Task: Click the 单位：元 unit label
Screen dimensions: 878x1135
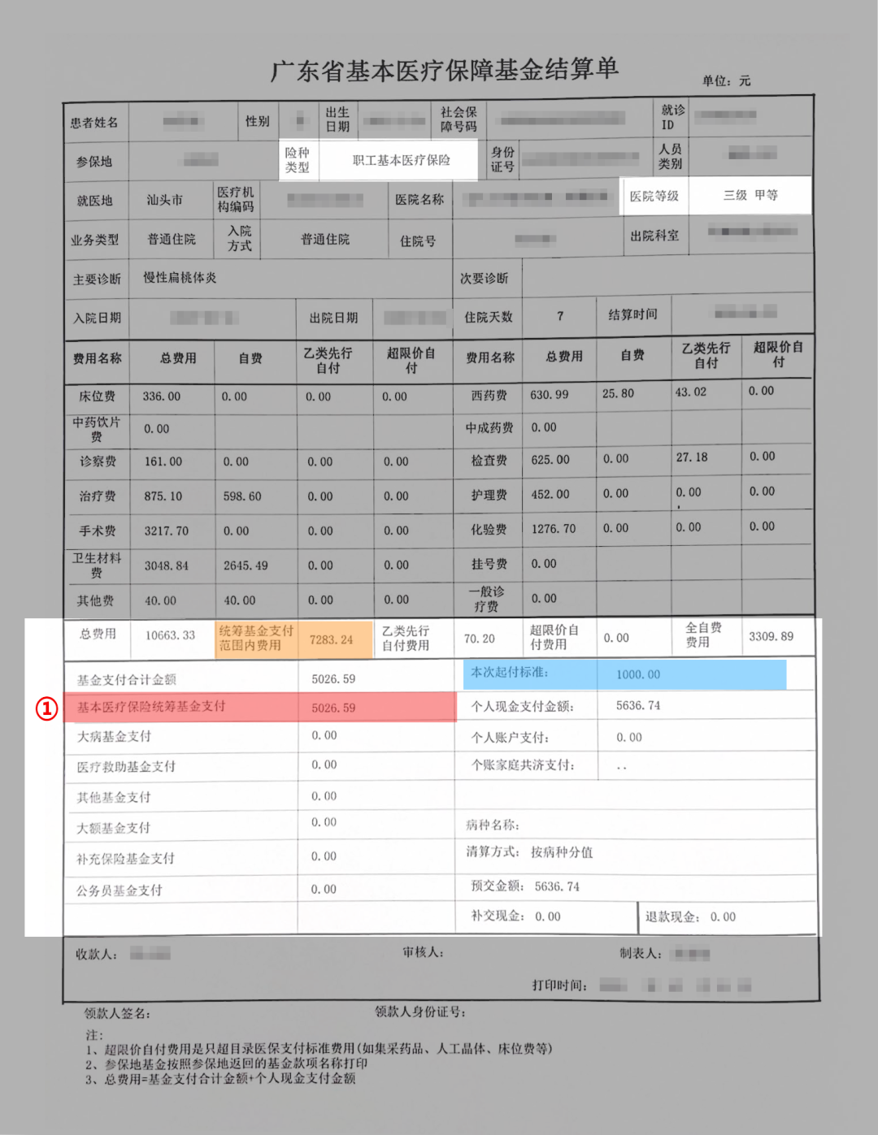Action: click(x=726, y=81)
